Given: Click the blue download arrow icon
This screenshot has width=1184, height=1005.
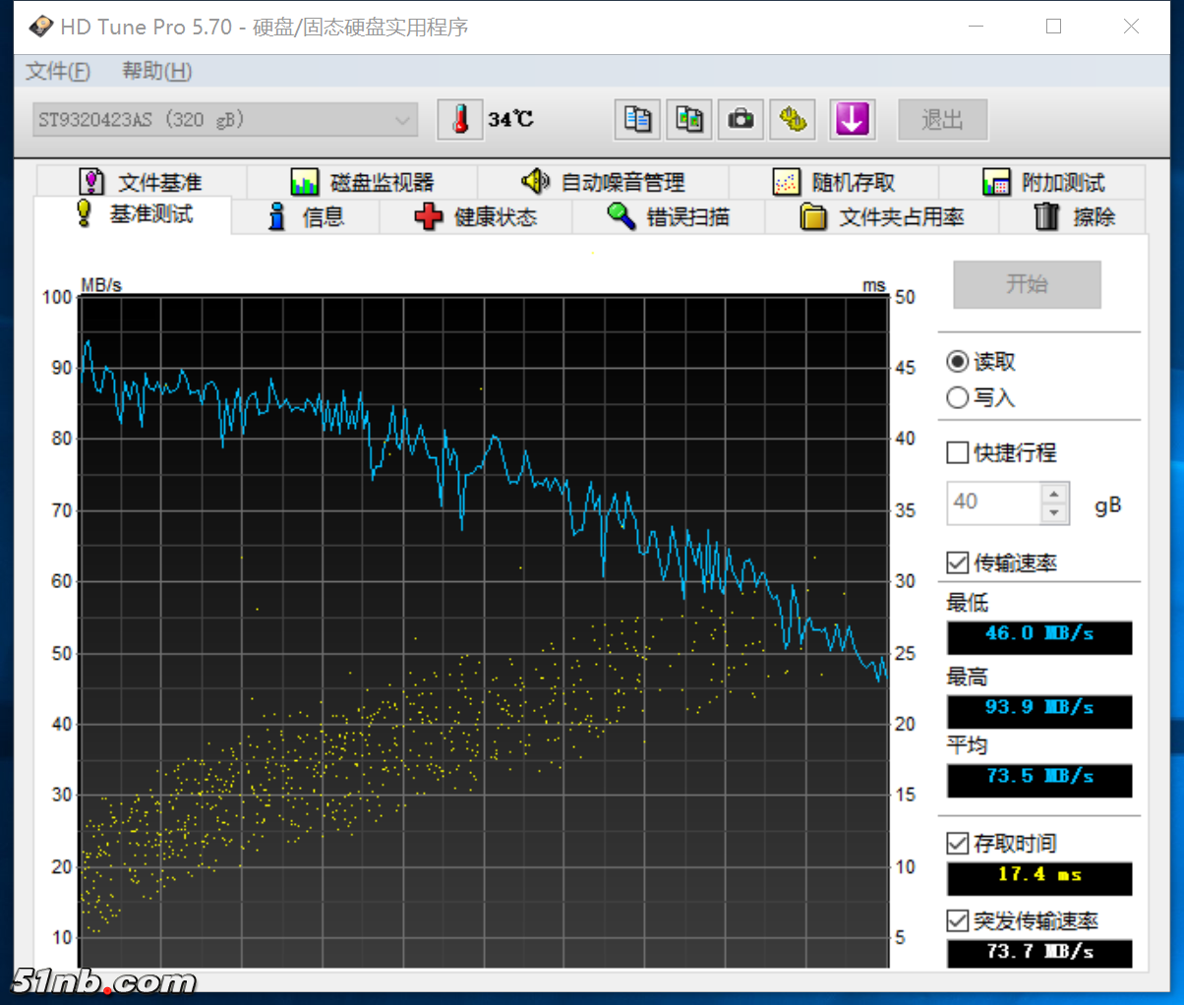Looking at the screenshot, I should coord(852,119).
